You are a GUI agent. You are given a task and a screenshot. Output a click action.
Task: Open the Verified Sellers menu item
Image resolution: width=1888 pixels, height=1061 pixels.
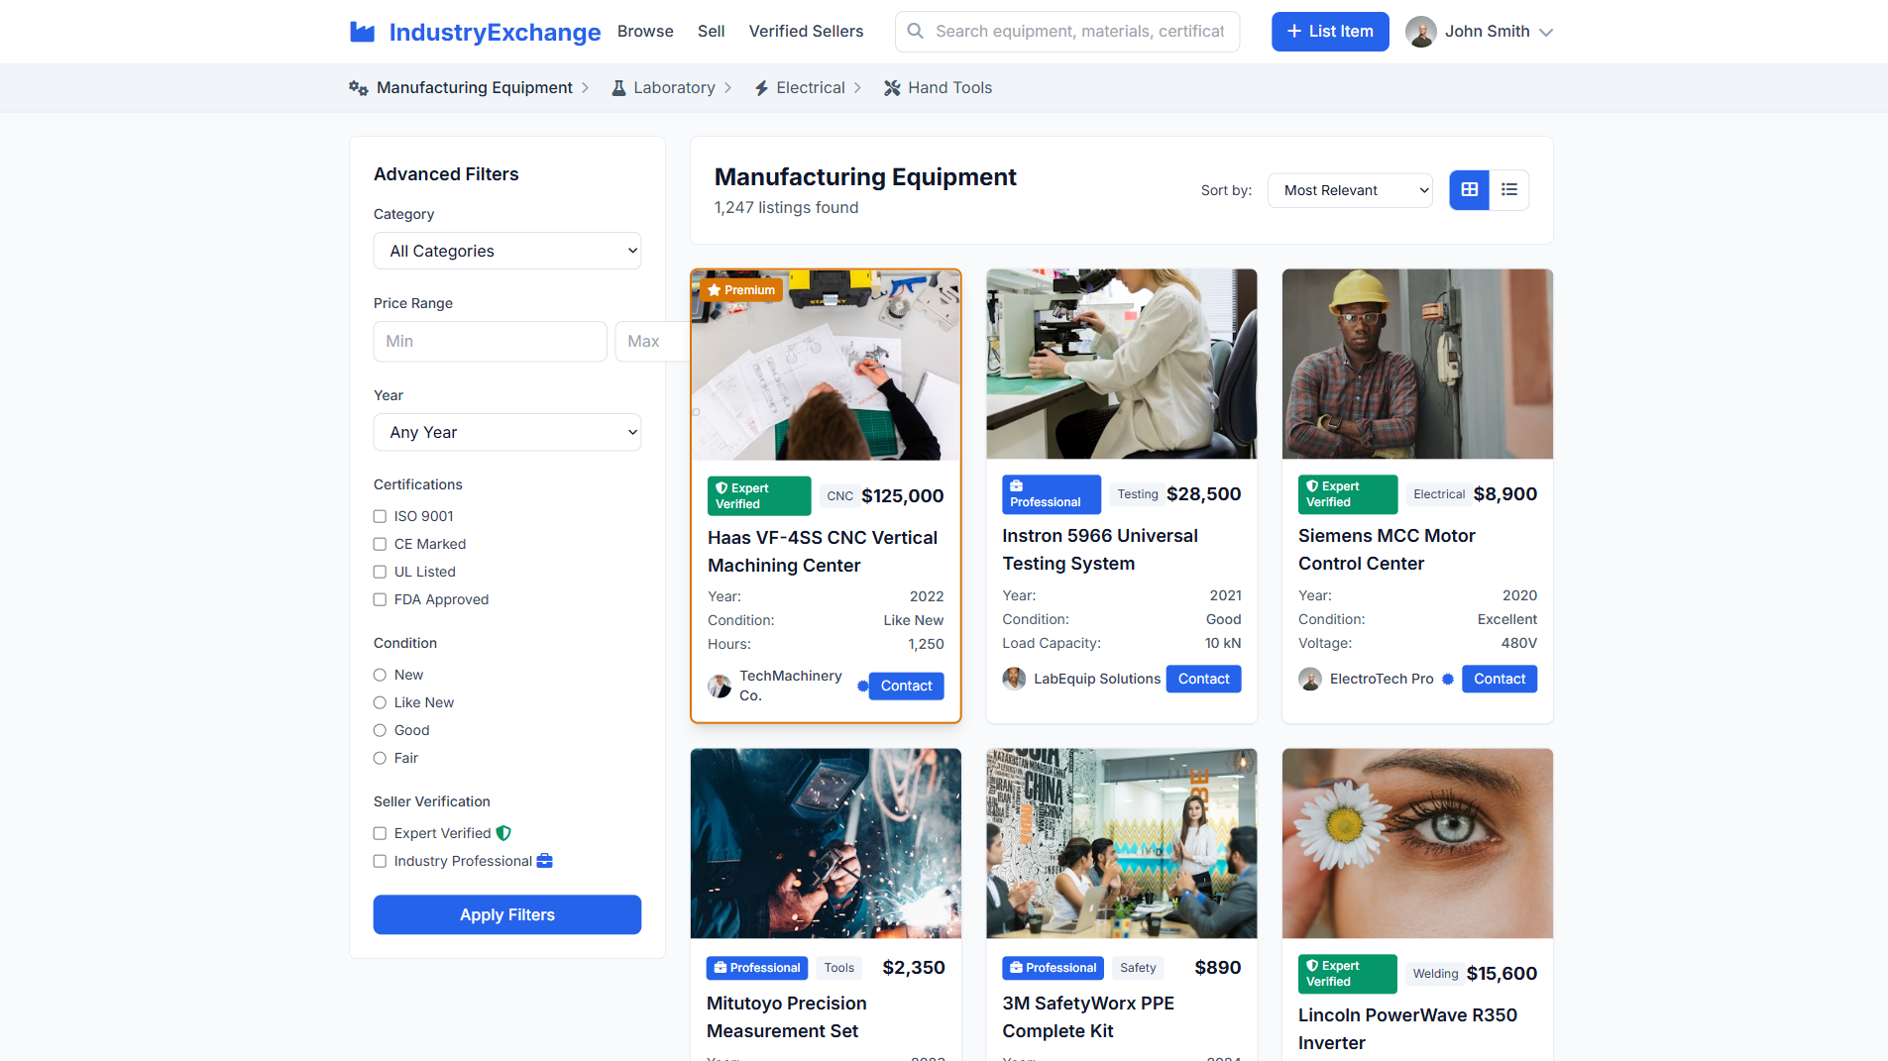[x=806, y=31]
